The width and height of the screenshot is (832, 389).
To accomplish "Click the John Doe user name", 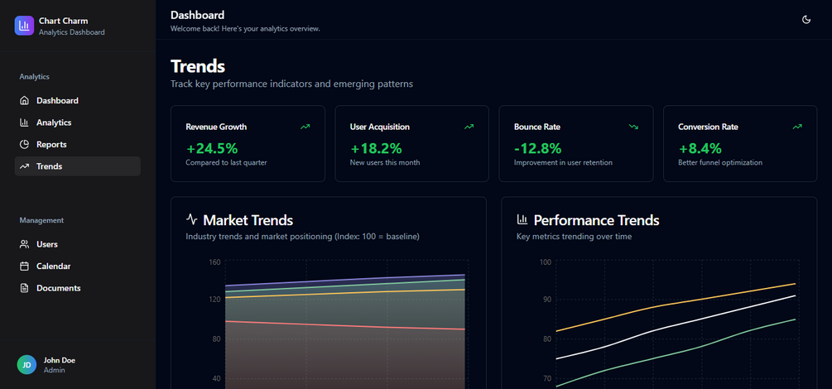I will coord(60,360).
